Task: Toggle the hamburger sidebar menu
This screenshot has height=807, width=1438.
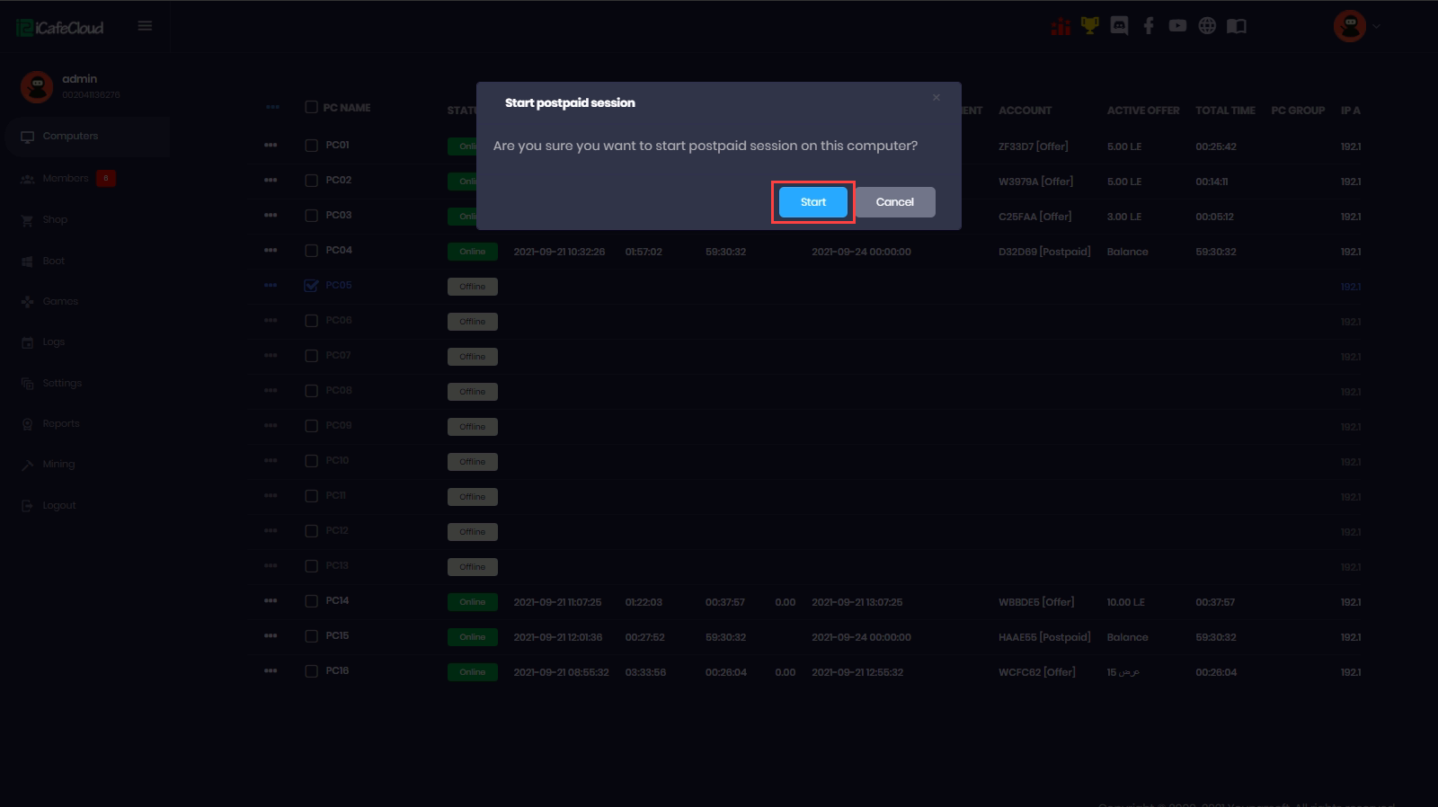Action: point(145,26)
